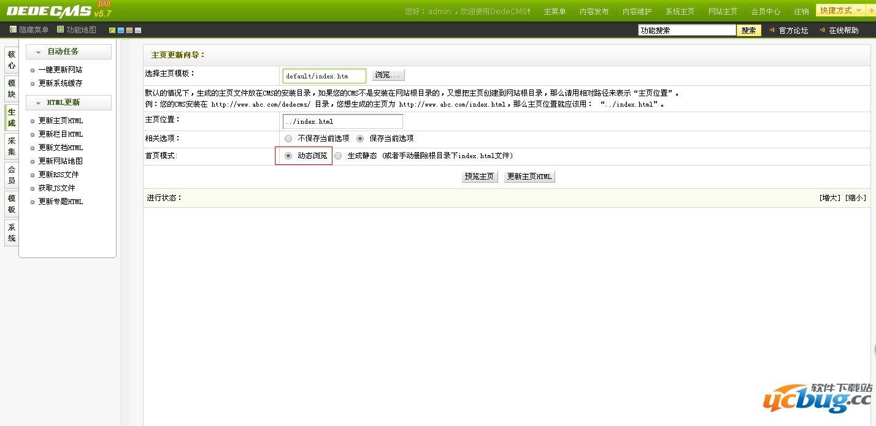
Task: Select the brown skin color swatch
Action: coord(129,30)
